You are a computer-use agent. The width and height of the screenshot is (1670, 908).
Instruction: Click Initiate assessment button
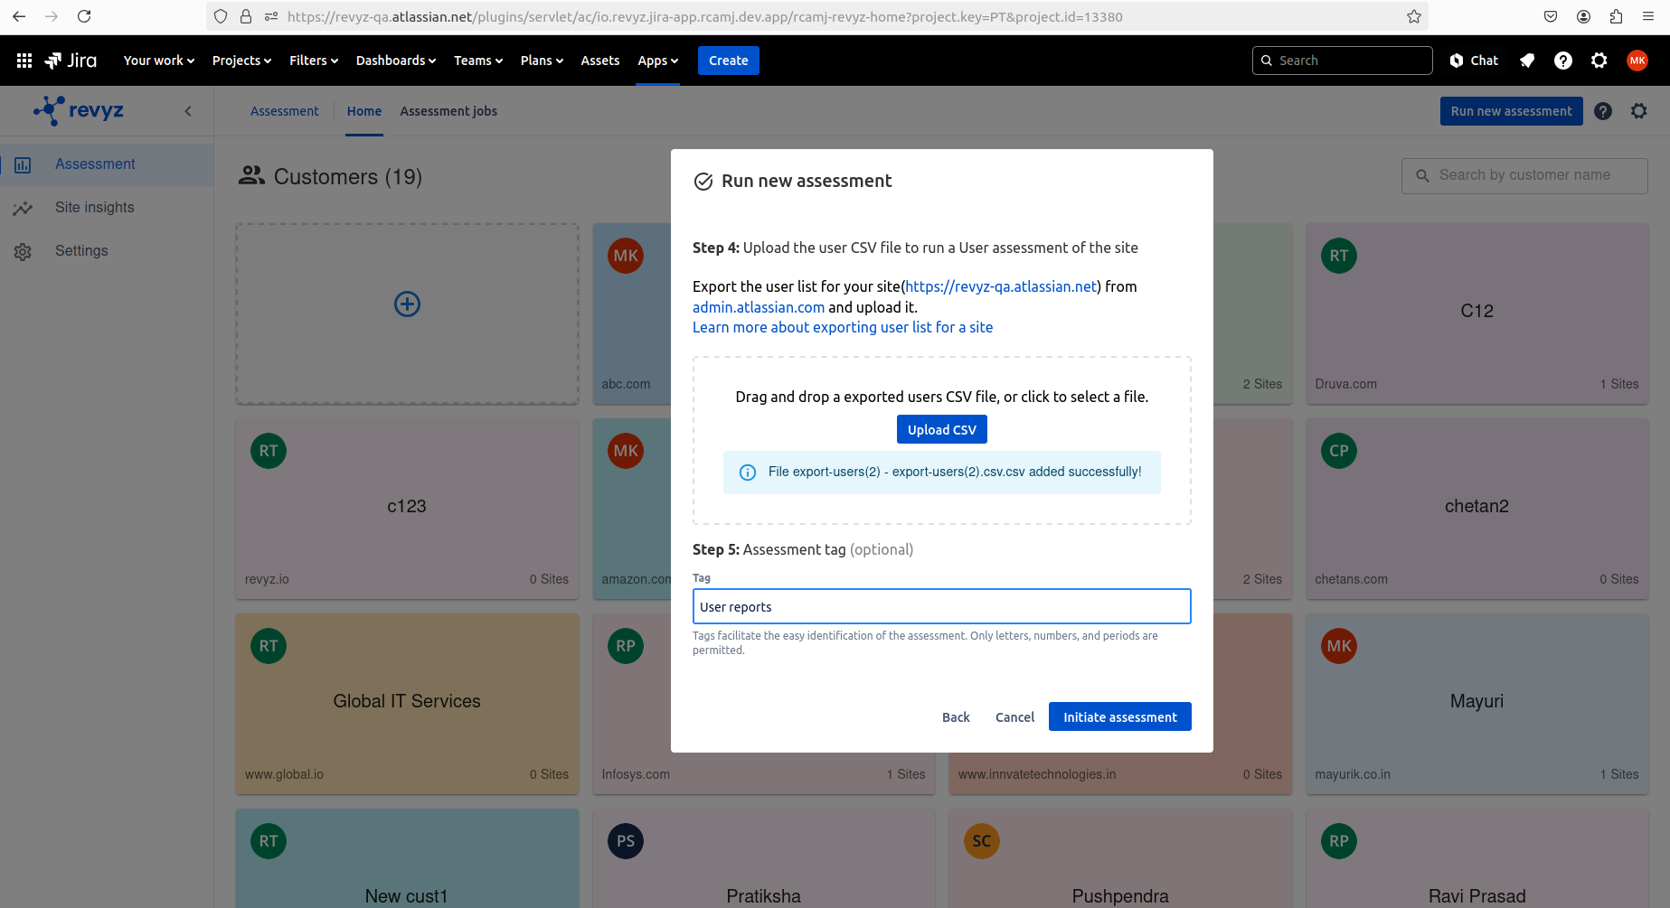pyautogui.click(x=1120, y=717)
